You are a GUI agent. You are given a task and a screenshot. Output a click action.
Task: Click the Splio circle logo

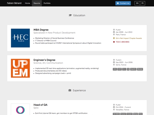click(20, 110)
